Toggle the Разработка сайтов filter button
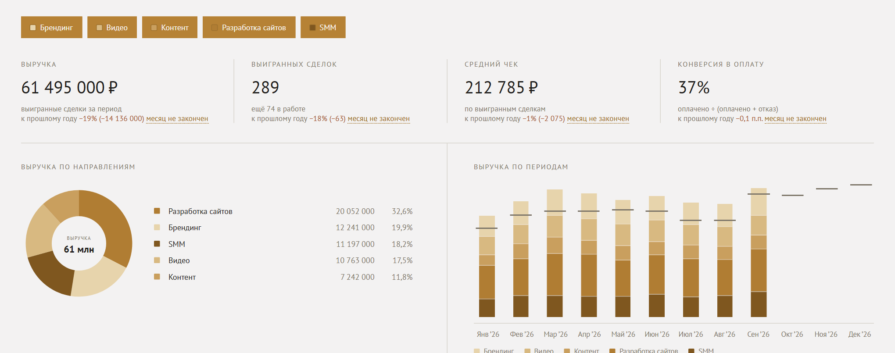Screen dimensions: 895x353 tap(249, 27)
